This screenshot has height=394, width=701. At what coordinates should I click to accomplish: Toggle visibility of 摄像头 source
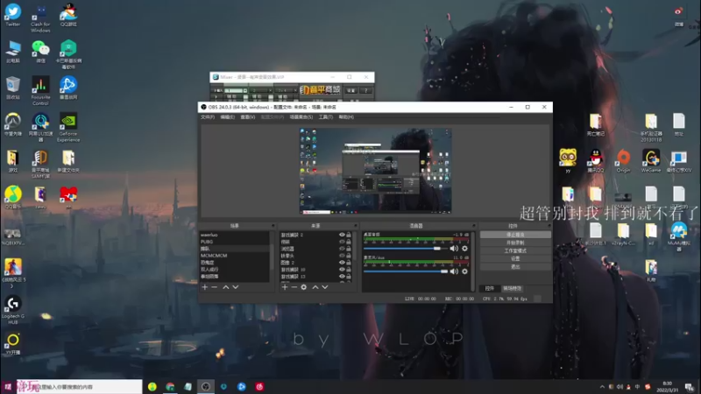pyautogui.click(x=342, y=256)
